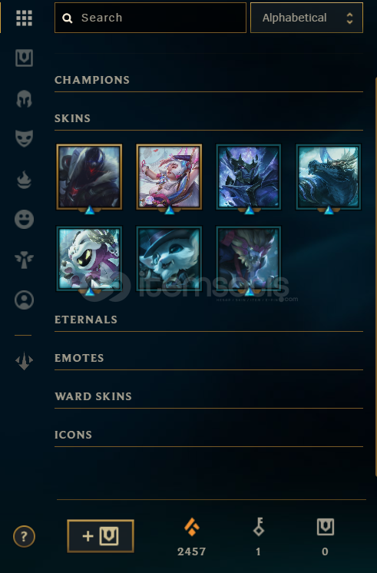
Task: Select the flame Eternals filter icon
Action: click(x=24, y=180)
